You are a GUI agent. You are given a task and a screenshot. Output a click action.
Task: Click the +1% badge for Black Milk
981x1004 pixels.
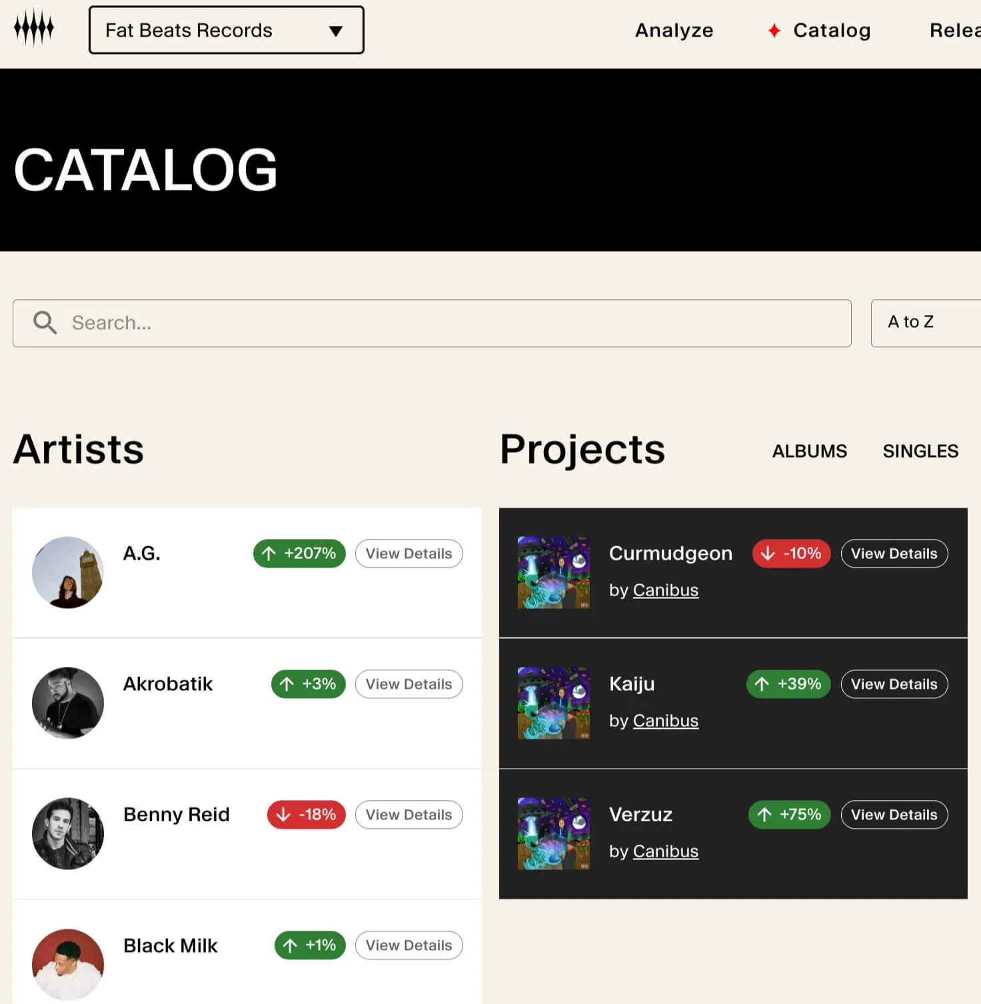pyautogui.click(x=309, y=945)
